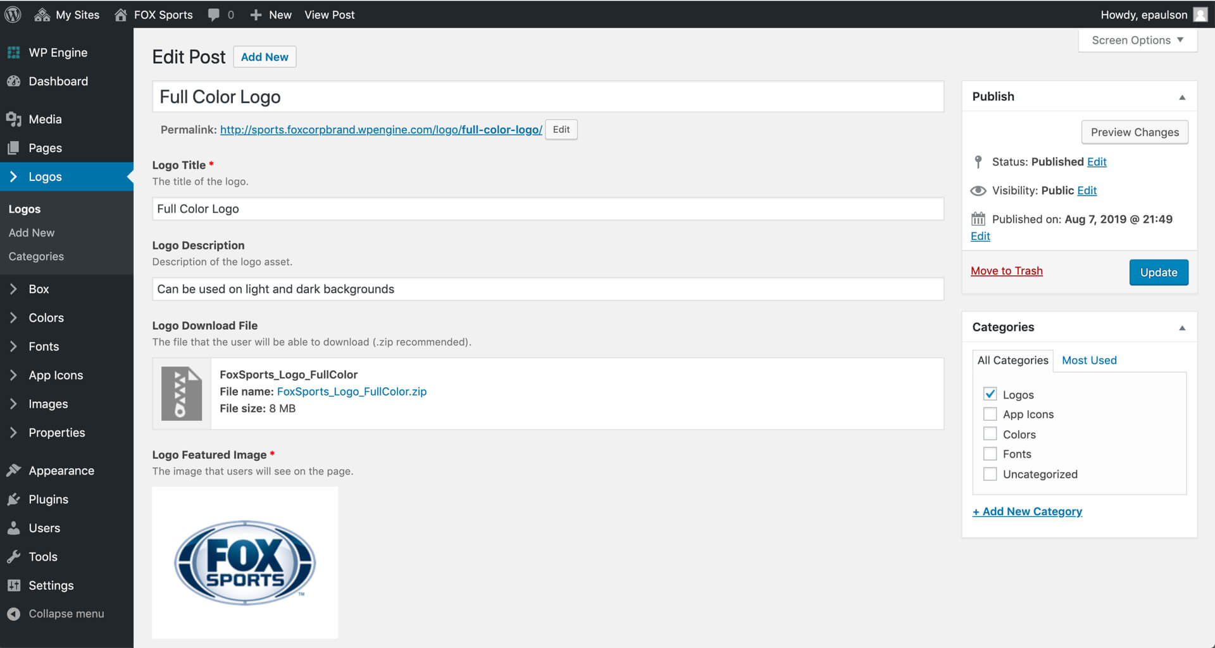The image size is (1215, 648).
Task: Edit the Published on date
Action: tap(980, 236)
